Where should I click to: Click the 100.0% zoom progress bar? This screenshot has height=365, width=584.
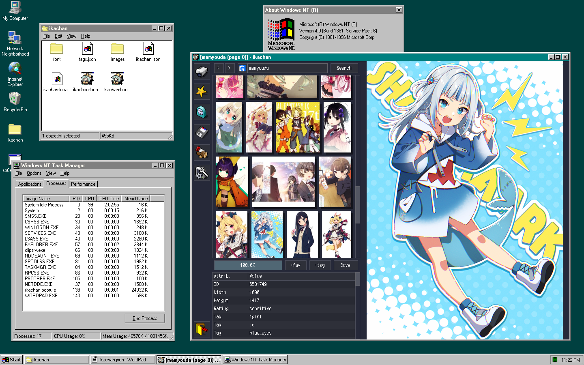pos(247,265)
